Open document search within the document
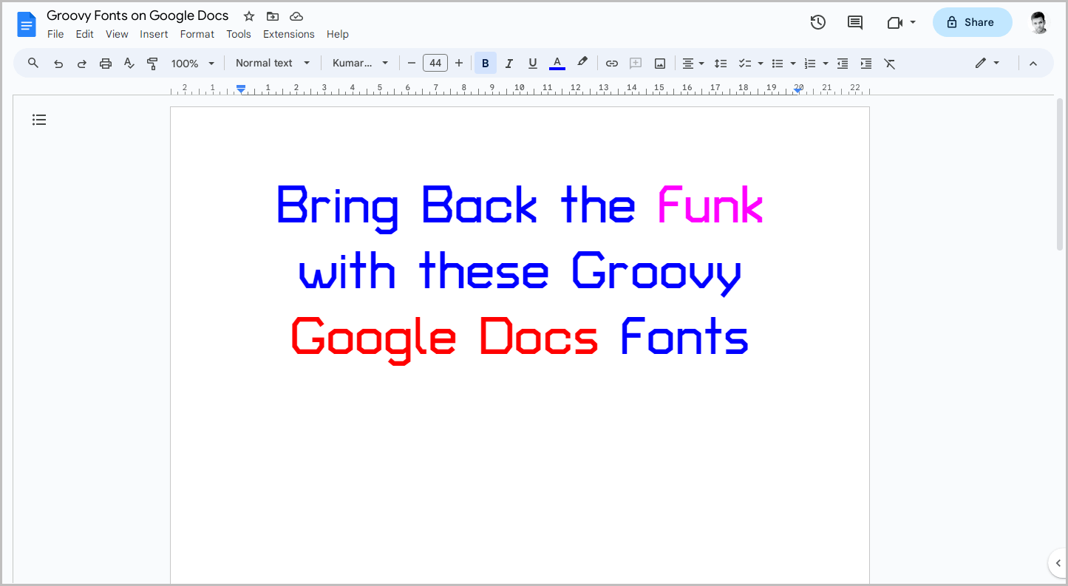Viewport: 1068px width, 586px height. (33, 63)
